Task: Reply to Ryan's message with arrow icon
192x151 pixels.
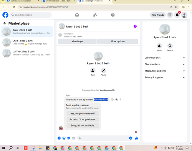Action: point(117,100)
